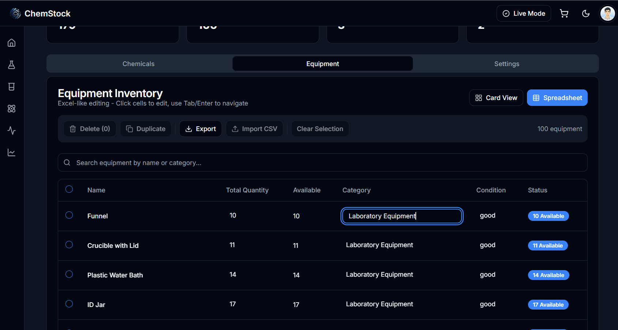Select all rows checkbox in header
This screenshot has width=618, height=330.
69,189
